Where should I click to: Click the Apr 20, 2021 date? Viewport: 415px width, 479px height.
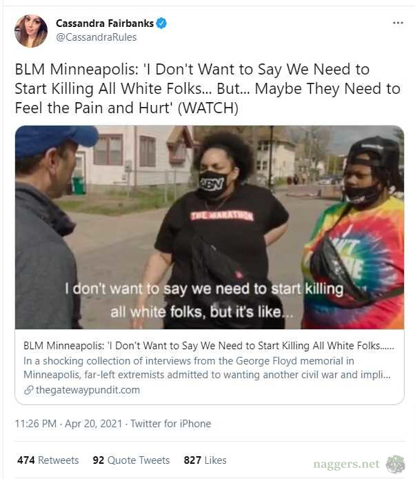pyautogui.click(x=93, y=424)
